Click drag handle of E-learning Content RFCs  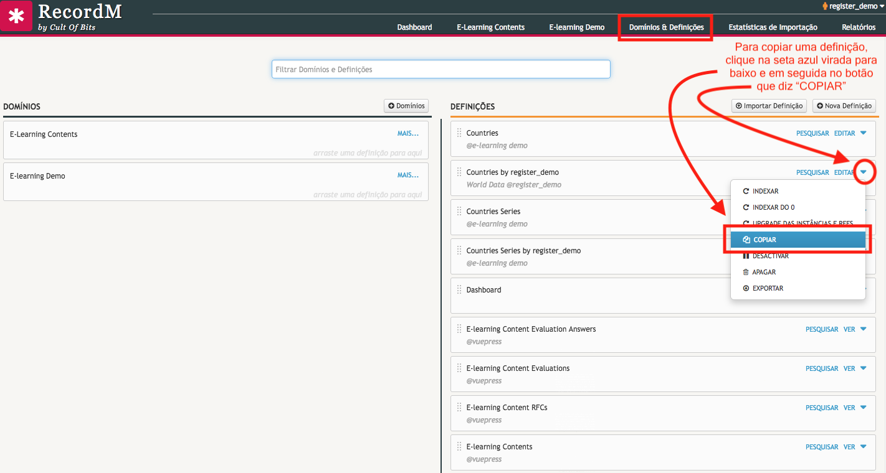tap(459, 408)
